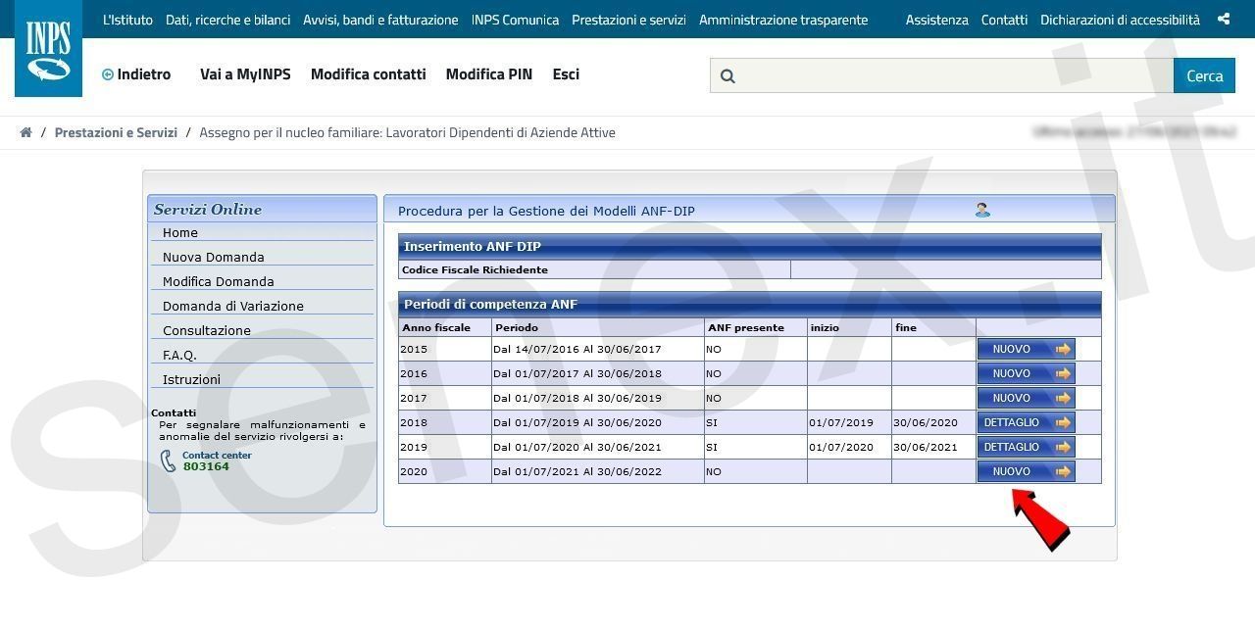
Task: Click the share icon in top bar
Action: click(x=1224, y=20)
